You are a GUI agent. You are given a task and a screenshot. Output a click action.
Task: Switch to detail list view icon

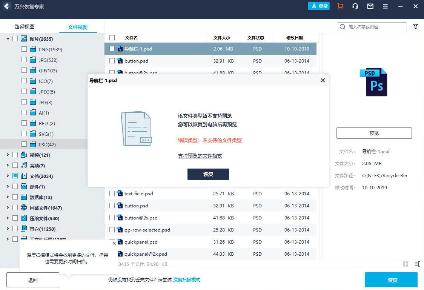click(x=417, y=264)
